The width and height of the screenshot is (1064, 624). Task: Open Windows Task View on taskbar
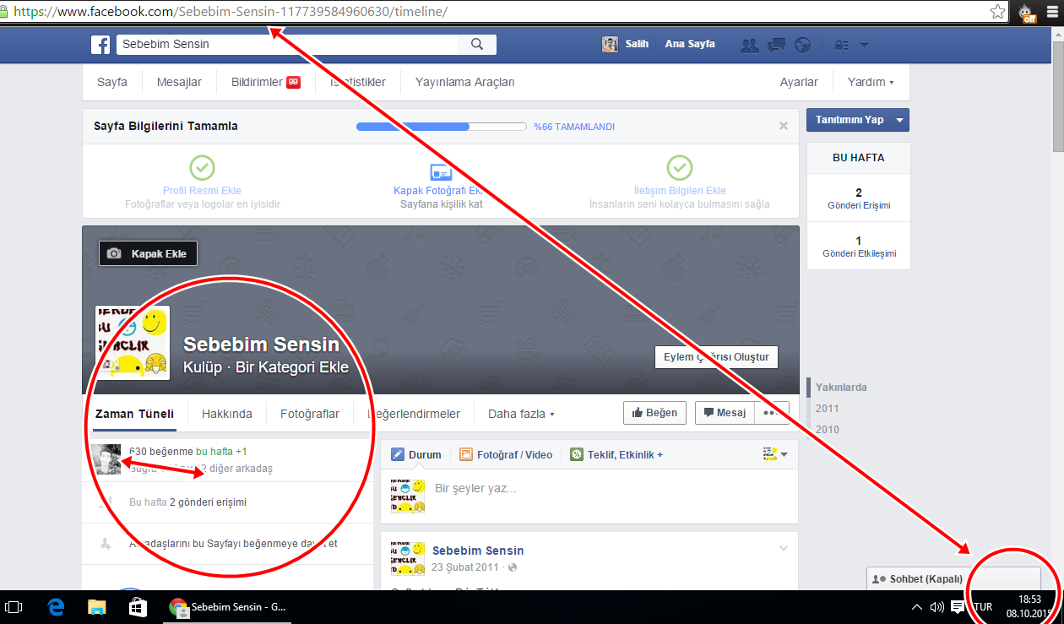14,607
